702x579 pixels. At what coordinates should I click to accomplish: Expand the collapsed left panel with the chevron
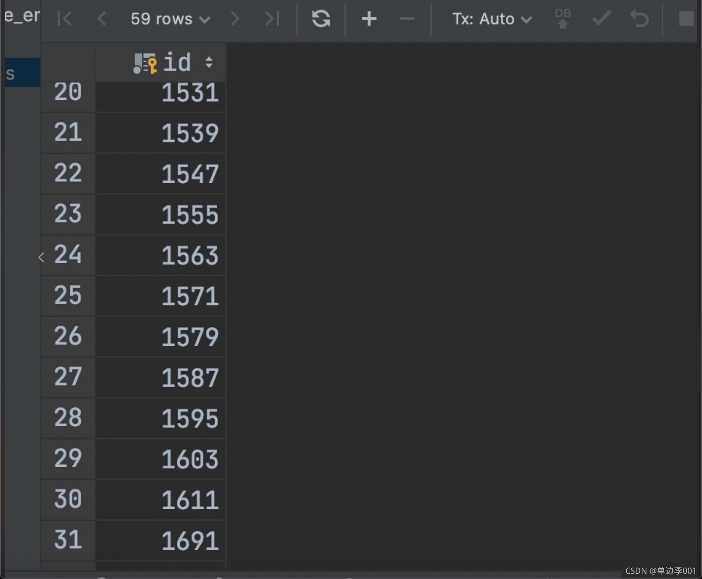pos(41,257)
